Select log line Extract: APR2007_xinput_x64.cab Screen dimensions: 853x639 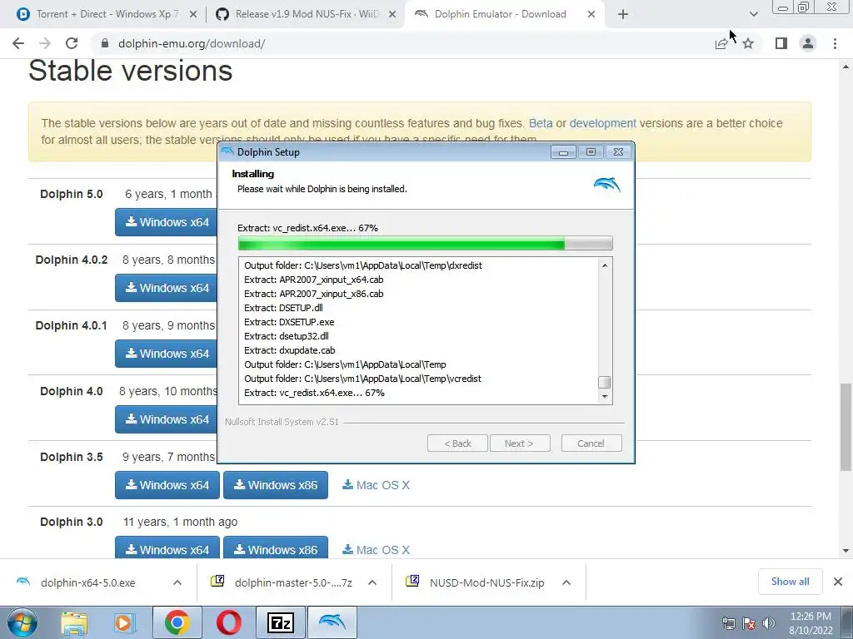pos(314,280)
